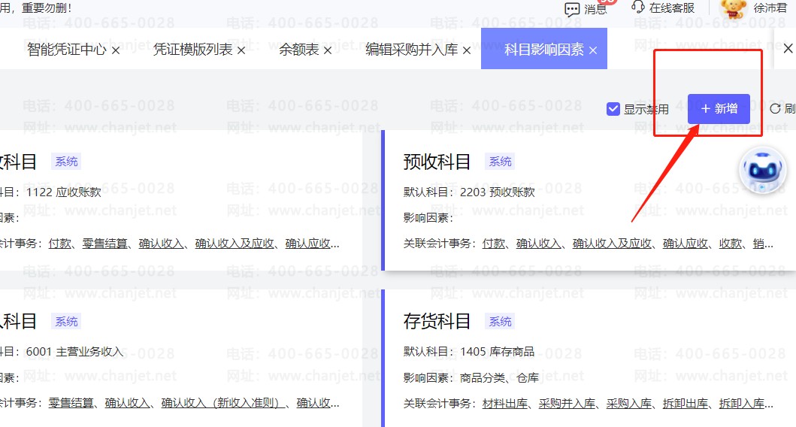The image size is (796, 427).
Task: Open the robot assistant floating icon
Action: point(763,171)
